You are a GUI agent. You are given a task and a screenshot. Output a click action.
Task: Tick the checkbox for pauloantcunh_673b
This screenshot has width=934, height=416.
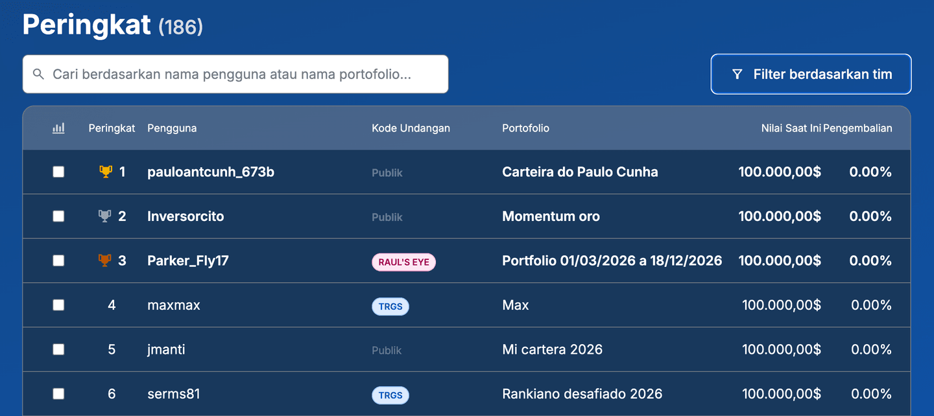[58, 172]
